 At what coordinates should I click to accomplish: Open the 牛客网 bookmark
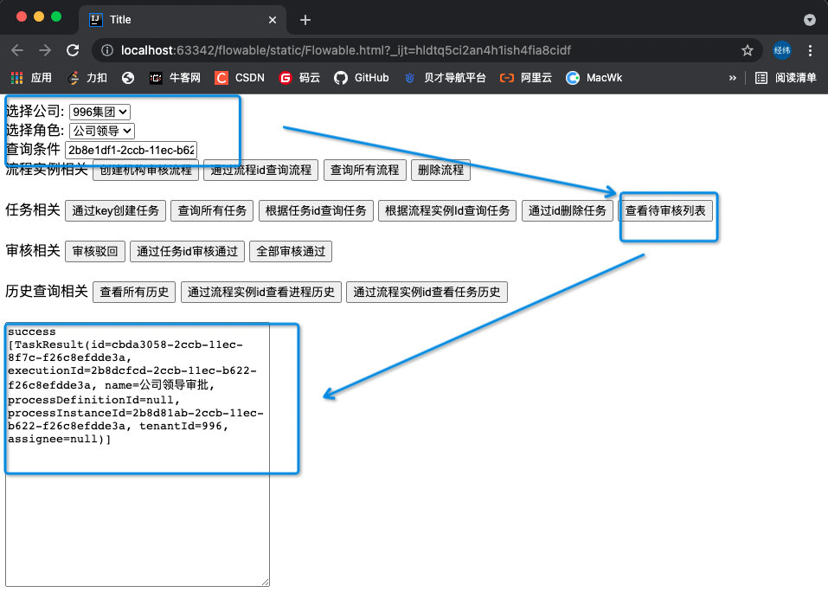[175, 78]
